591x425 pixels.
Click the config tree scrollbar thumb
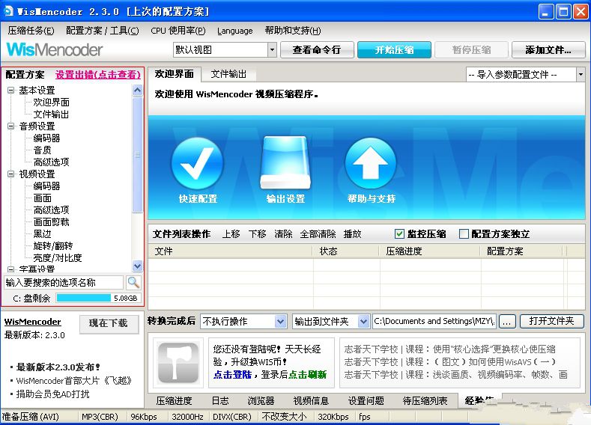pos(138,154)
